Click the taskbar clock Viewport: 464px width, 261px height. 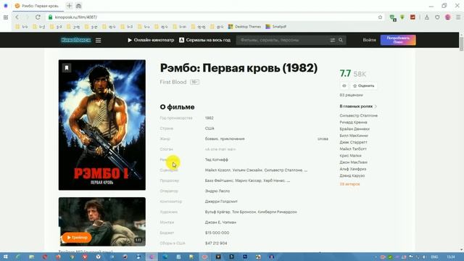(x=451, y=257)
